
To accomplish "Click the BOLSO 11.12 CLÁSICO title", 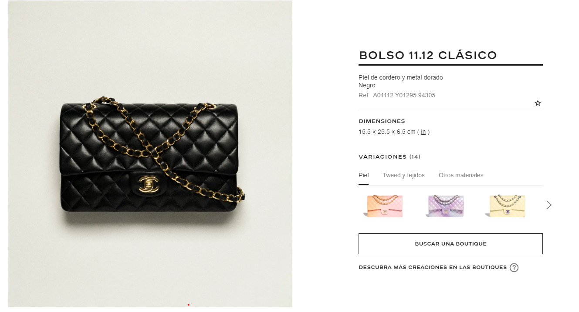I will [x=428, y=55].
